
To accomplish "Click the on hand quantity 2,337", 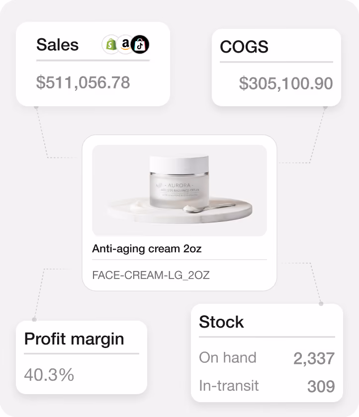I will pyautogui.click(x=314, y=358).
